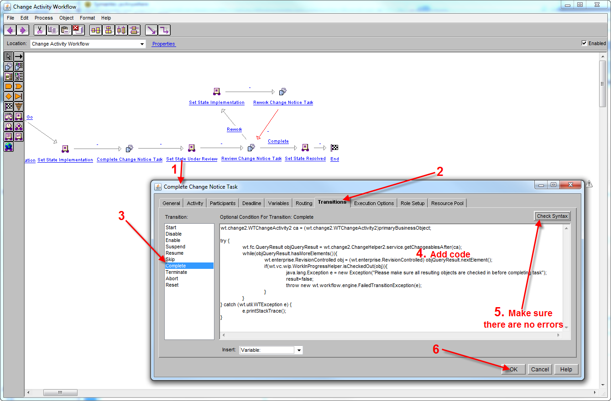Select the Terminate transition in the list
This screenshot has width=611, height=401.
pyautogui.click(x=189, y=272)
